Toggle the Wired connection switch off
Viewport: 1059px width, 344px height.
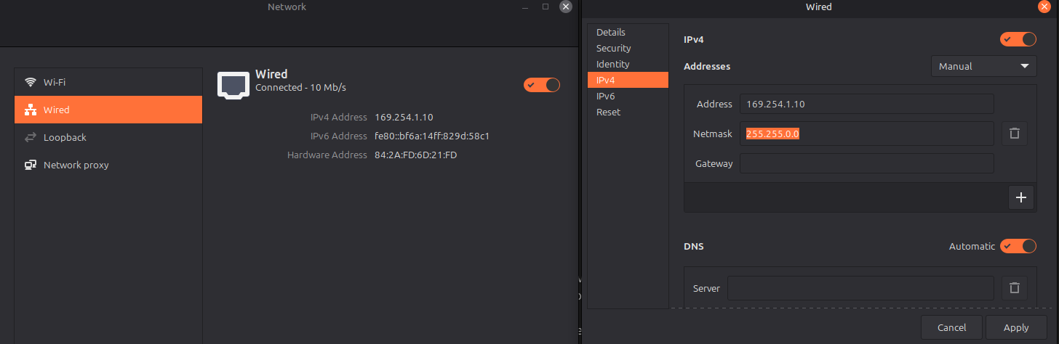(x=542, y=85)
